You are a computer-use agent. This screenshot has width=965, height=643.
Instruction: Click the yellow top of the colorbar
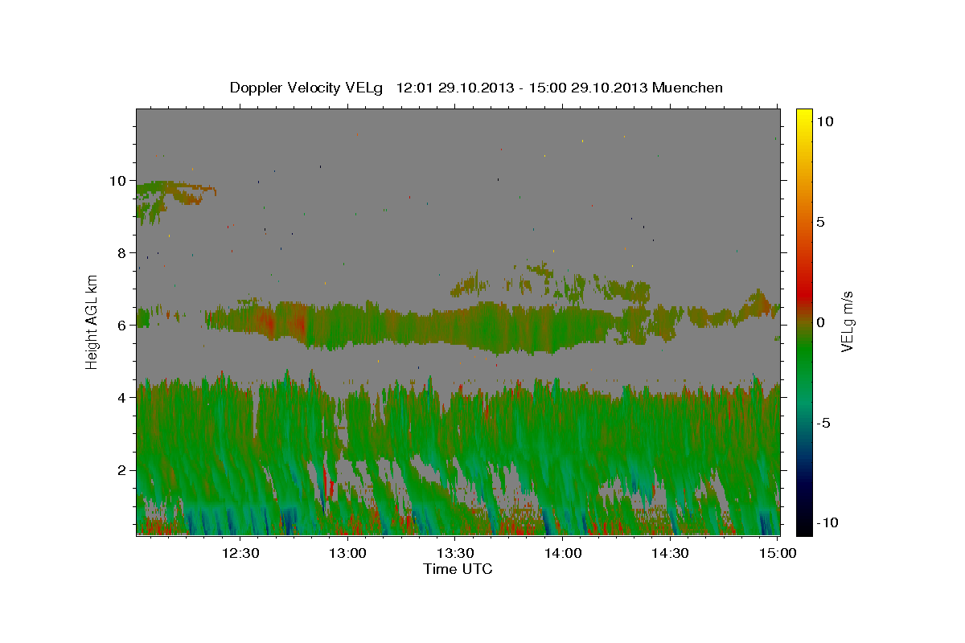804,117
